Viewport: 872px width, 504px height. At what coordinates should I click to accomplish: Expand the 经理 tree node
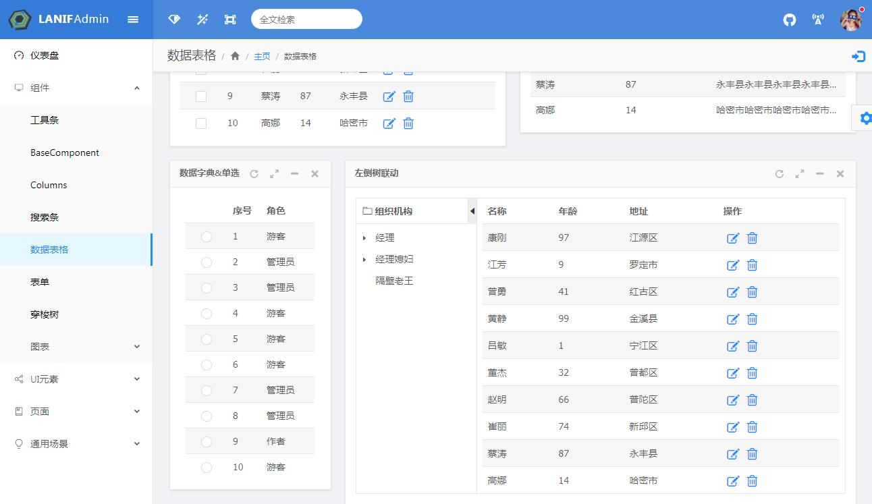point(364,238)
